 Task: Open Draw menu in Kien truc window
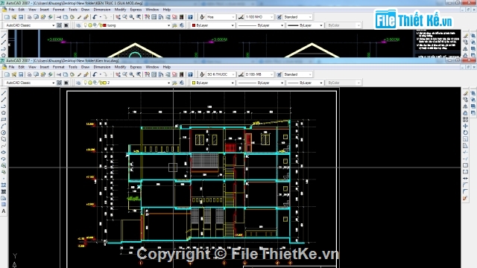(85, 67)
